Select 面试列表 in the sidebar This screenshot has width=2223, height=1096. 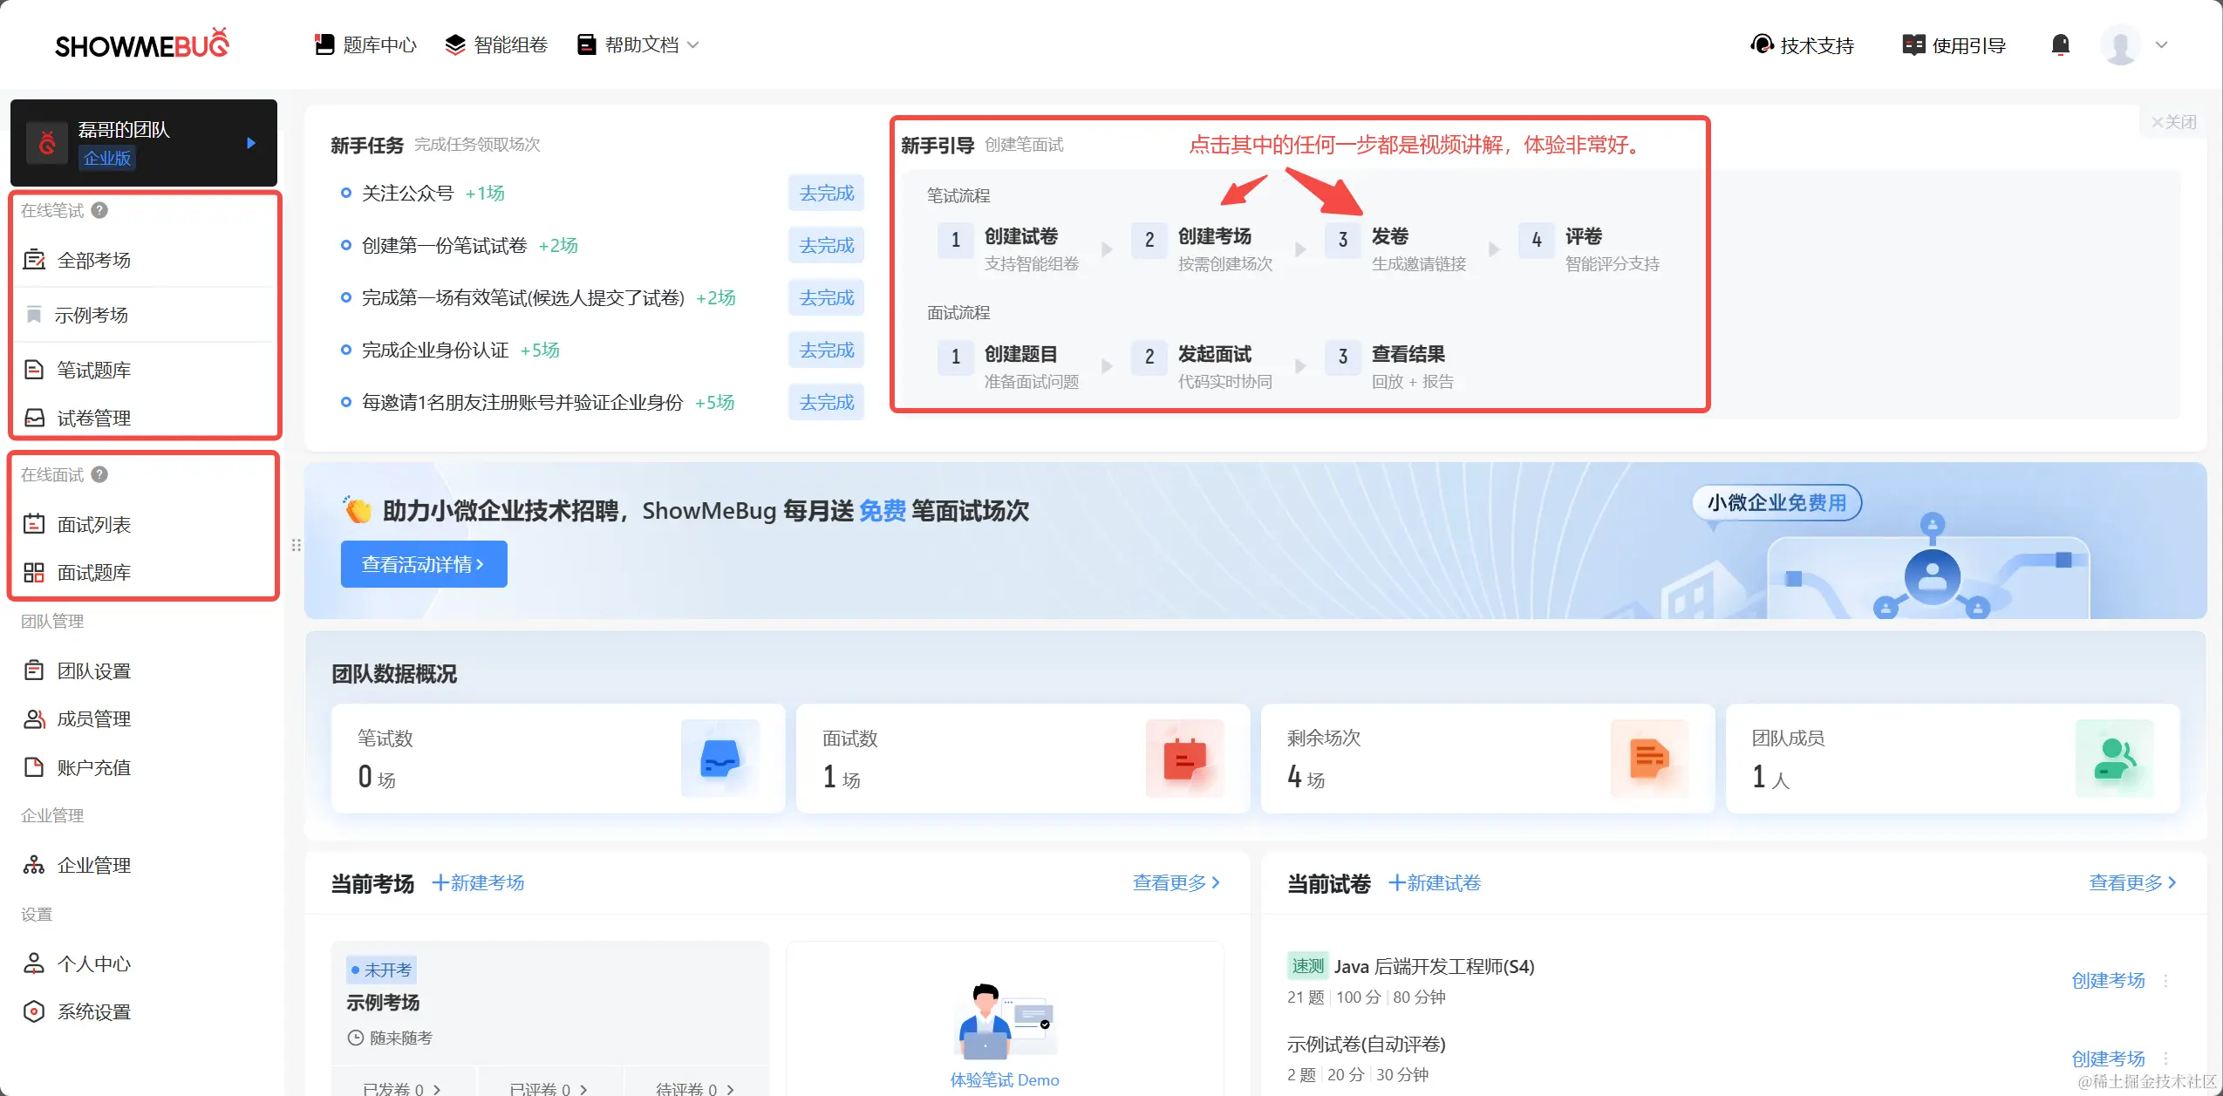click(93, 524)
